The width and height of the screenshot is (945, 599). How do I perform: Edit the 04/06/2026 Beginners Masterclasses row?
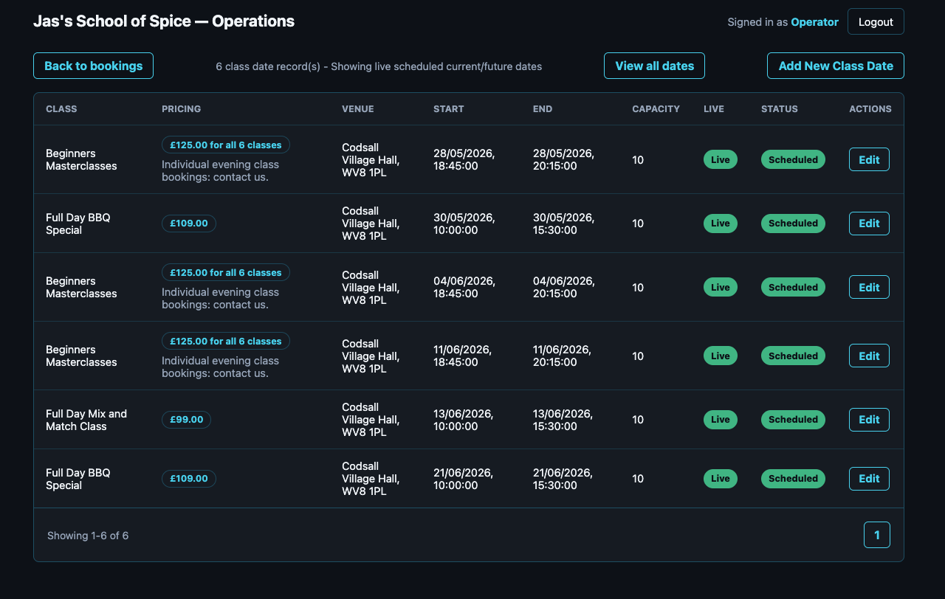tap(869, 287)
